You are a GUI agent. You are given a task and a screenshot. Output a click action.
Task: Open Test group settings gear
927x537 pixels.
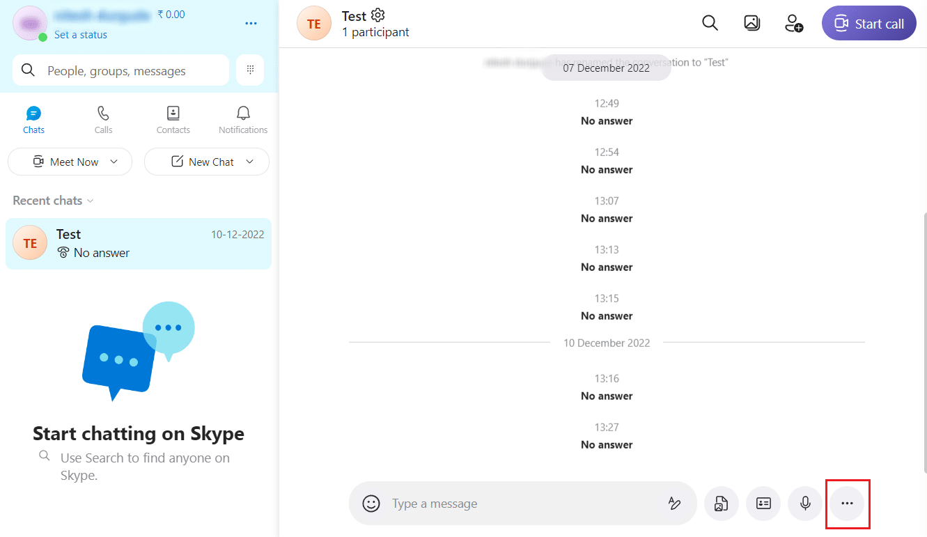click(377, 15)
